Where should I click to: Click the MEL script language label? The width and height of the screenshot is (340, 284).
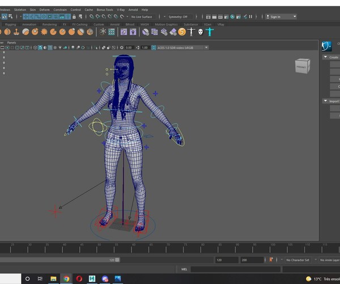tap(184, 269)
